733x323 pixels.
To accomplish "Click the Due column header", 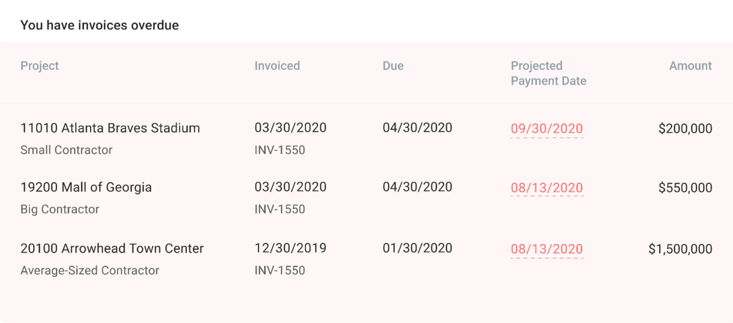I will 393,65.
